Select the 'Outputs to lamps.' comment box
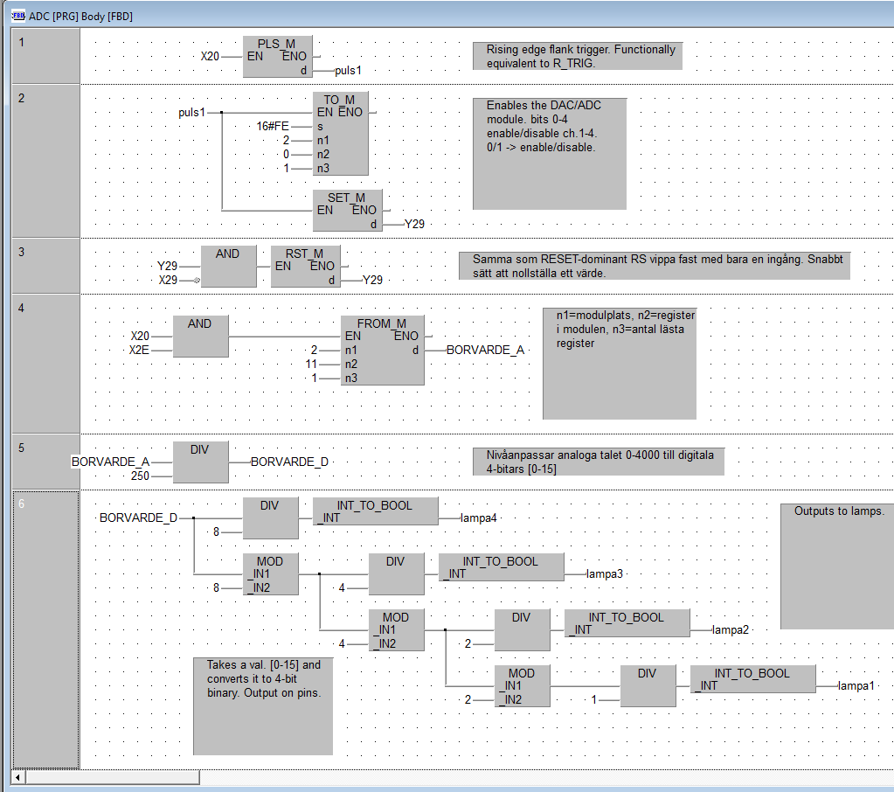This screenshot has height=792, width=894. coord(837,566)
